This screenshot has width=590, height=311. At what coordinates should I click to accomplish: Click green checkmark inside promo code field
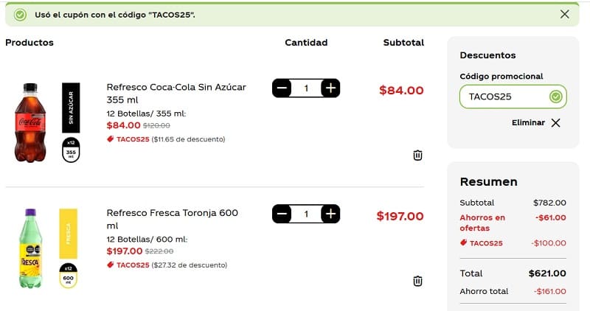click(x=556, y=97)
